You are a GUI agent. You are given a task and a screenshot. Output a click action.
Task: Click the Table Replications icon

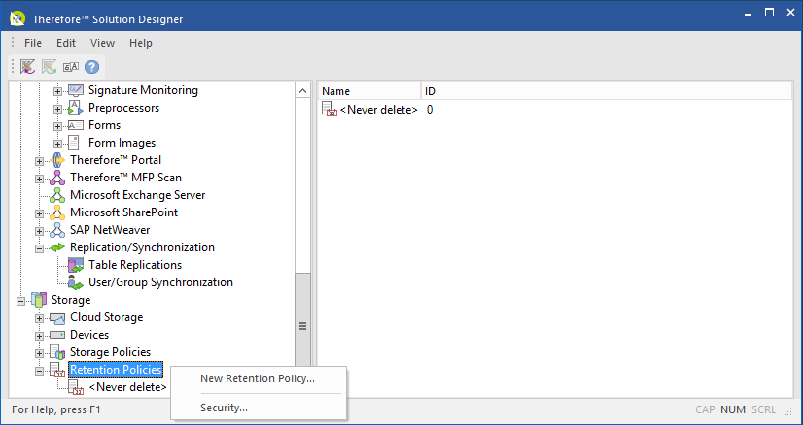pyautogui.click(x=76, y=265)
